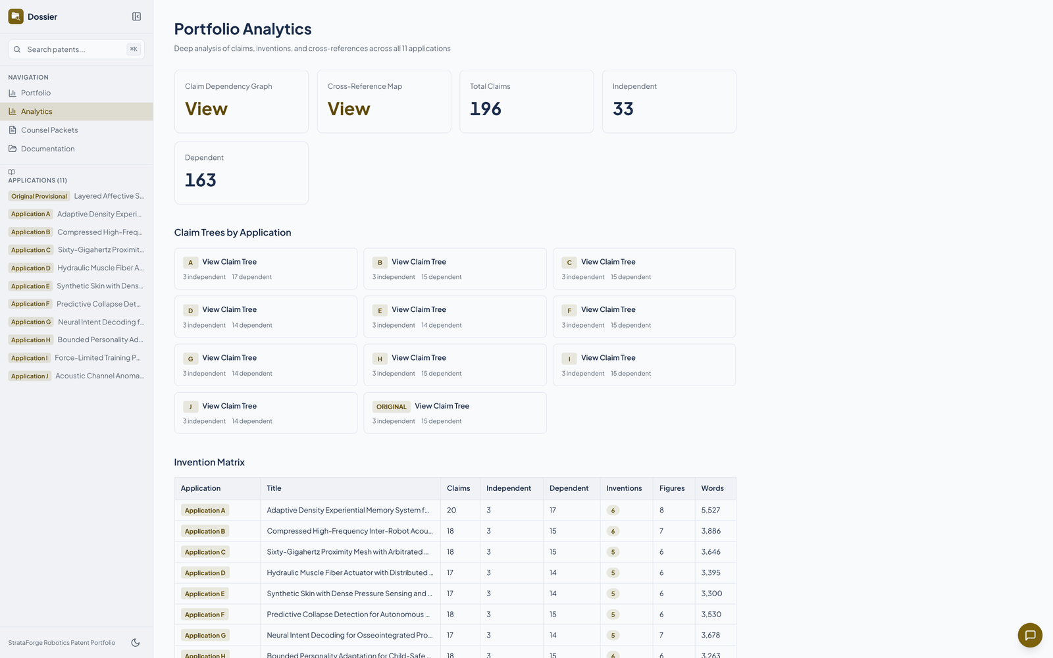Select Analytics in navigation
This screenshot has height=658, width=1053.
(76, 111)
